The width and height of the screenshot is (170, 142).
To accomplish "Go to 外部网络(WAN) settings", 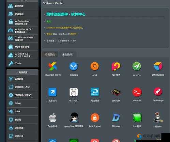I will point(22,95).
